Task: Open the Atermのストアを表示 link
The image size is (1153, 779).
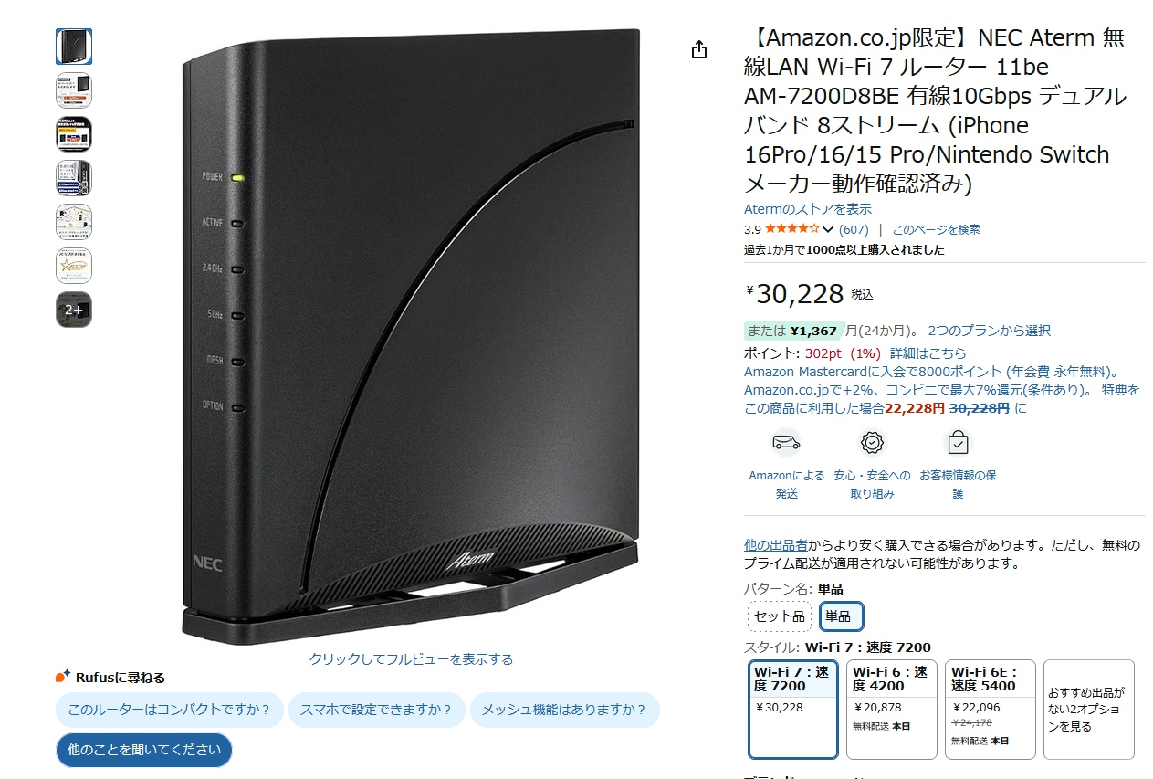Action: click(808, 209)
